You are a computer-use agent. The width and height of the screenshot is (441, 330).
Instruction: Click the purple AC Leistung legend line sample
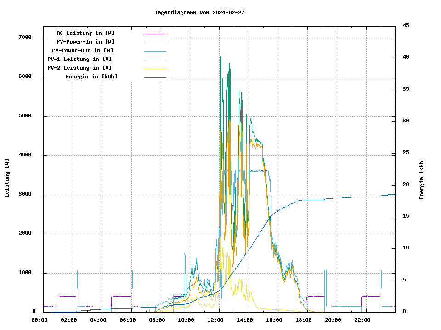click(x=155, y=33)
